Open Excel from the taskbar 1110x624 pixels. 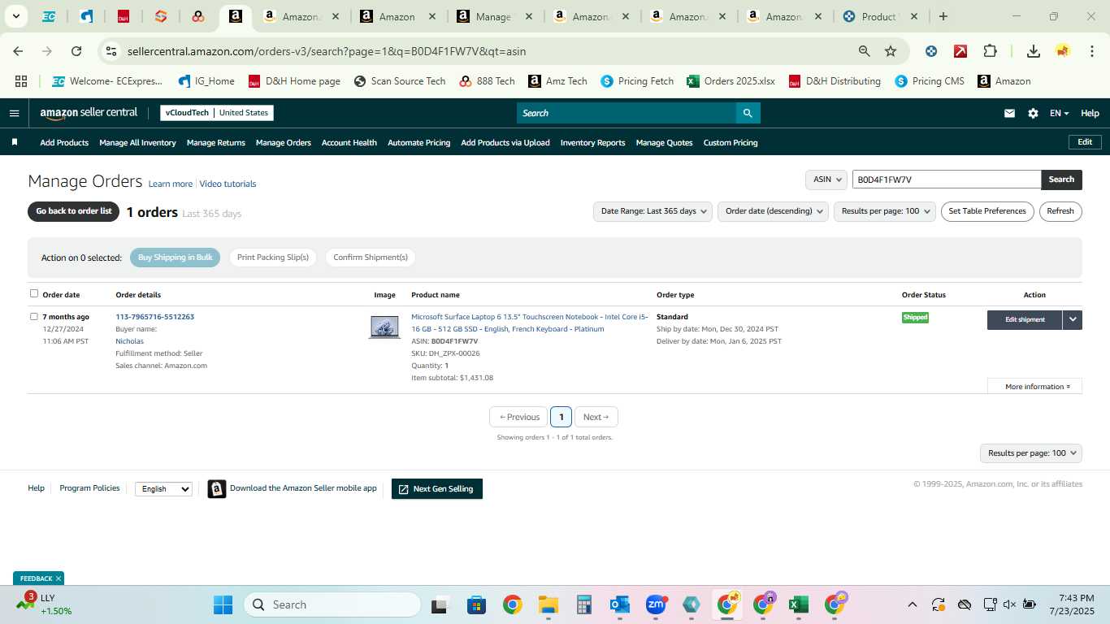[x=799, y=604]
